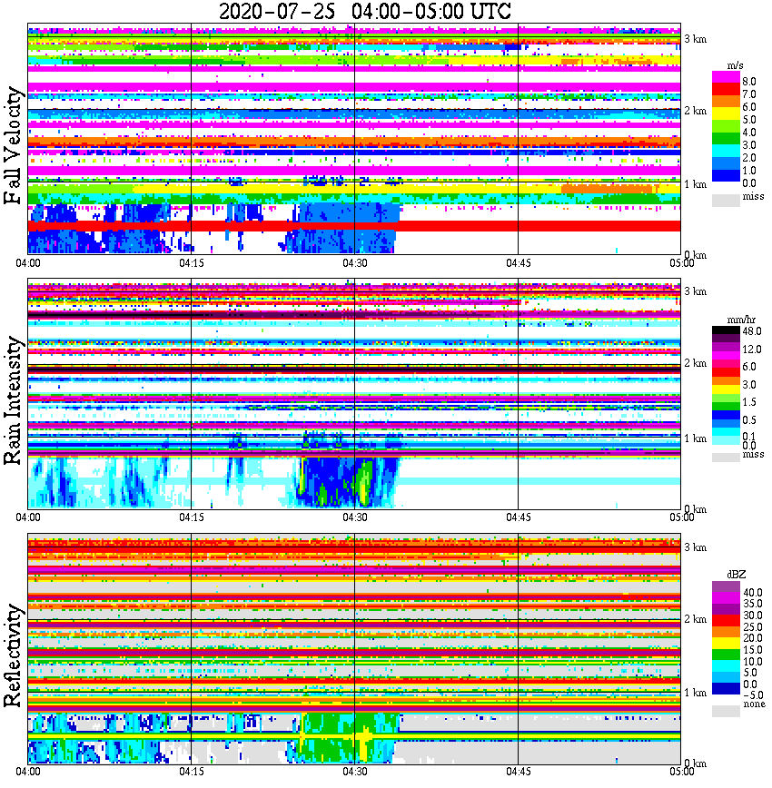772x788 pixels.
Task: Click the 40.0 value in dBZ legend
Action: (x=752, y=593)
